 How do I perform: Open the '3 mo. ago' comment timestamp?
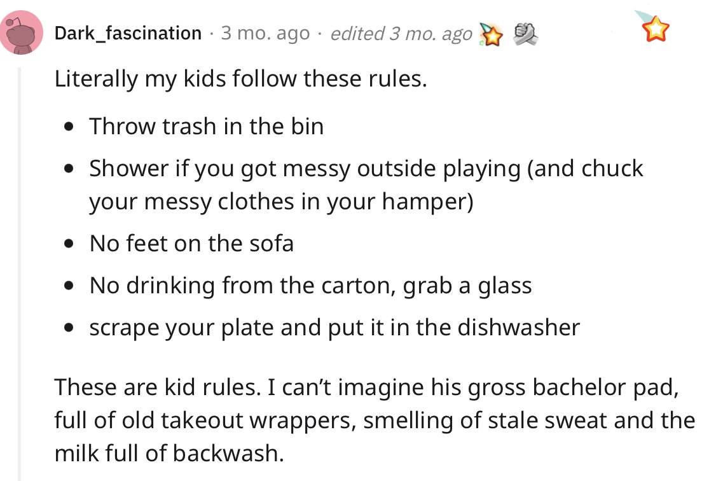(266, 33)
